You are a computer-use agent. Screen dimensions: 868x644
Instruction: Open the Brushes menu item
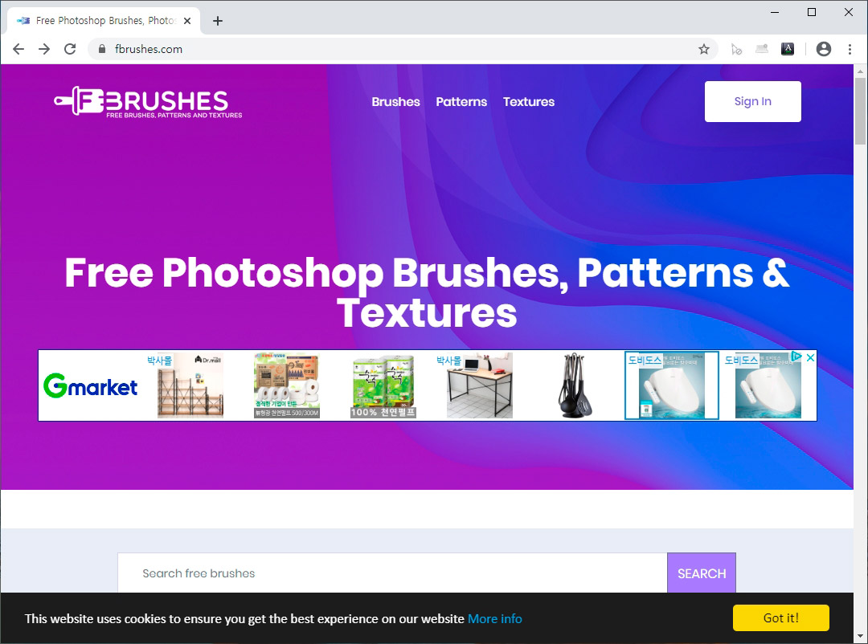(x=395, y=102)
